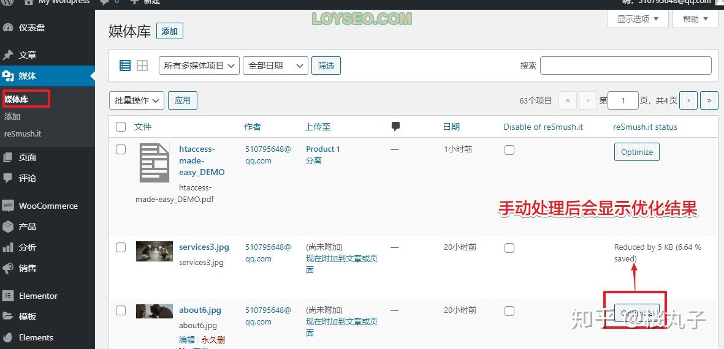The width and height of the screenshot is (724, 349).
Task: Open the htaccess PDF document icon
Action: [x=154, y=162]
